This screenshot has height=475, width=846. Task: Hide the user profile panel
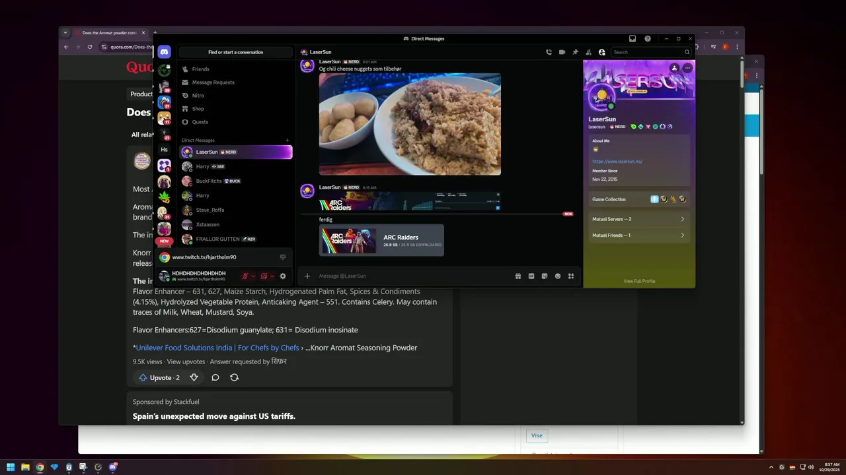point(601,52)
